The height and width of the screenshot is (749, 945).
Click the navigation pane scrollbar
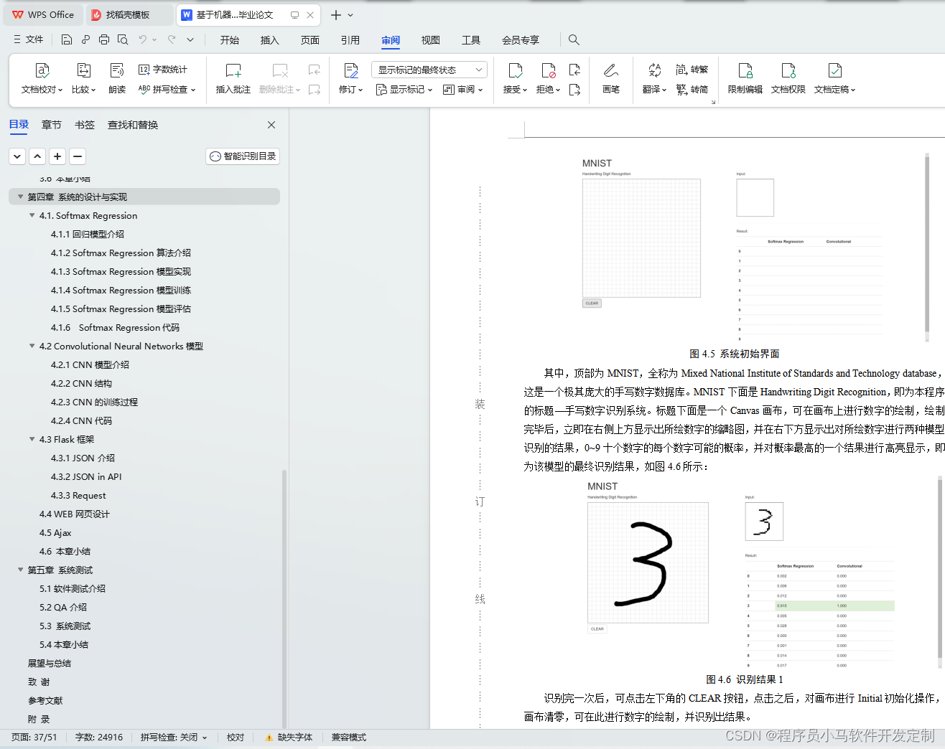click(x=284, y=599)
